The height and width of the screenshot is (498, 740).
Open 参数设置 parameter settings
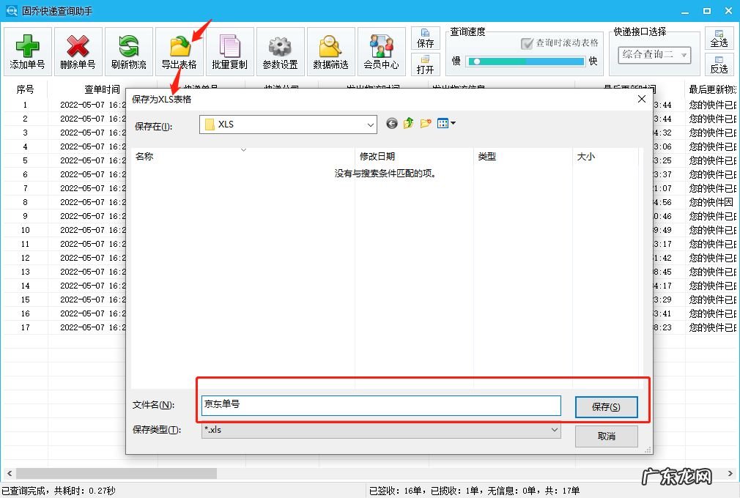(280, 51)
